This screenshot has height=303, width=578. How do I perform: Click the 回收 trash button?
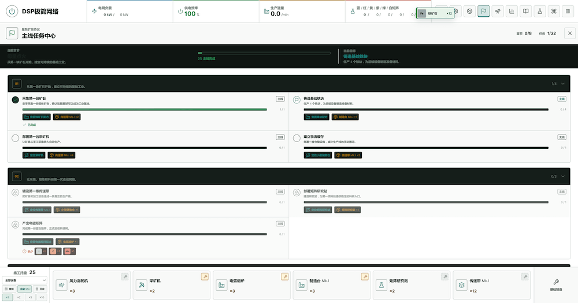tap(40, 289)
